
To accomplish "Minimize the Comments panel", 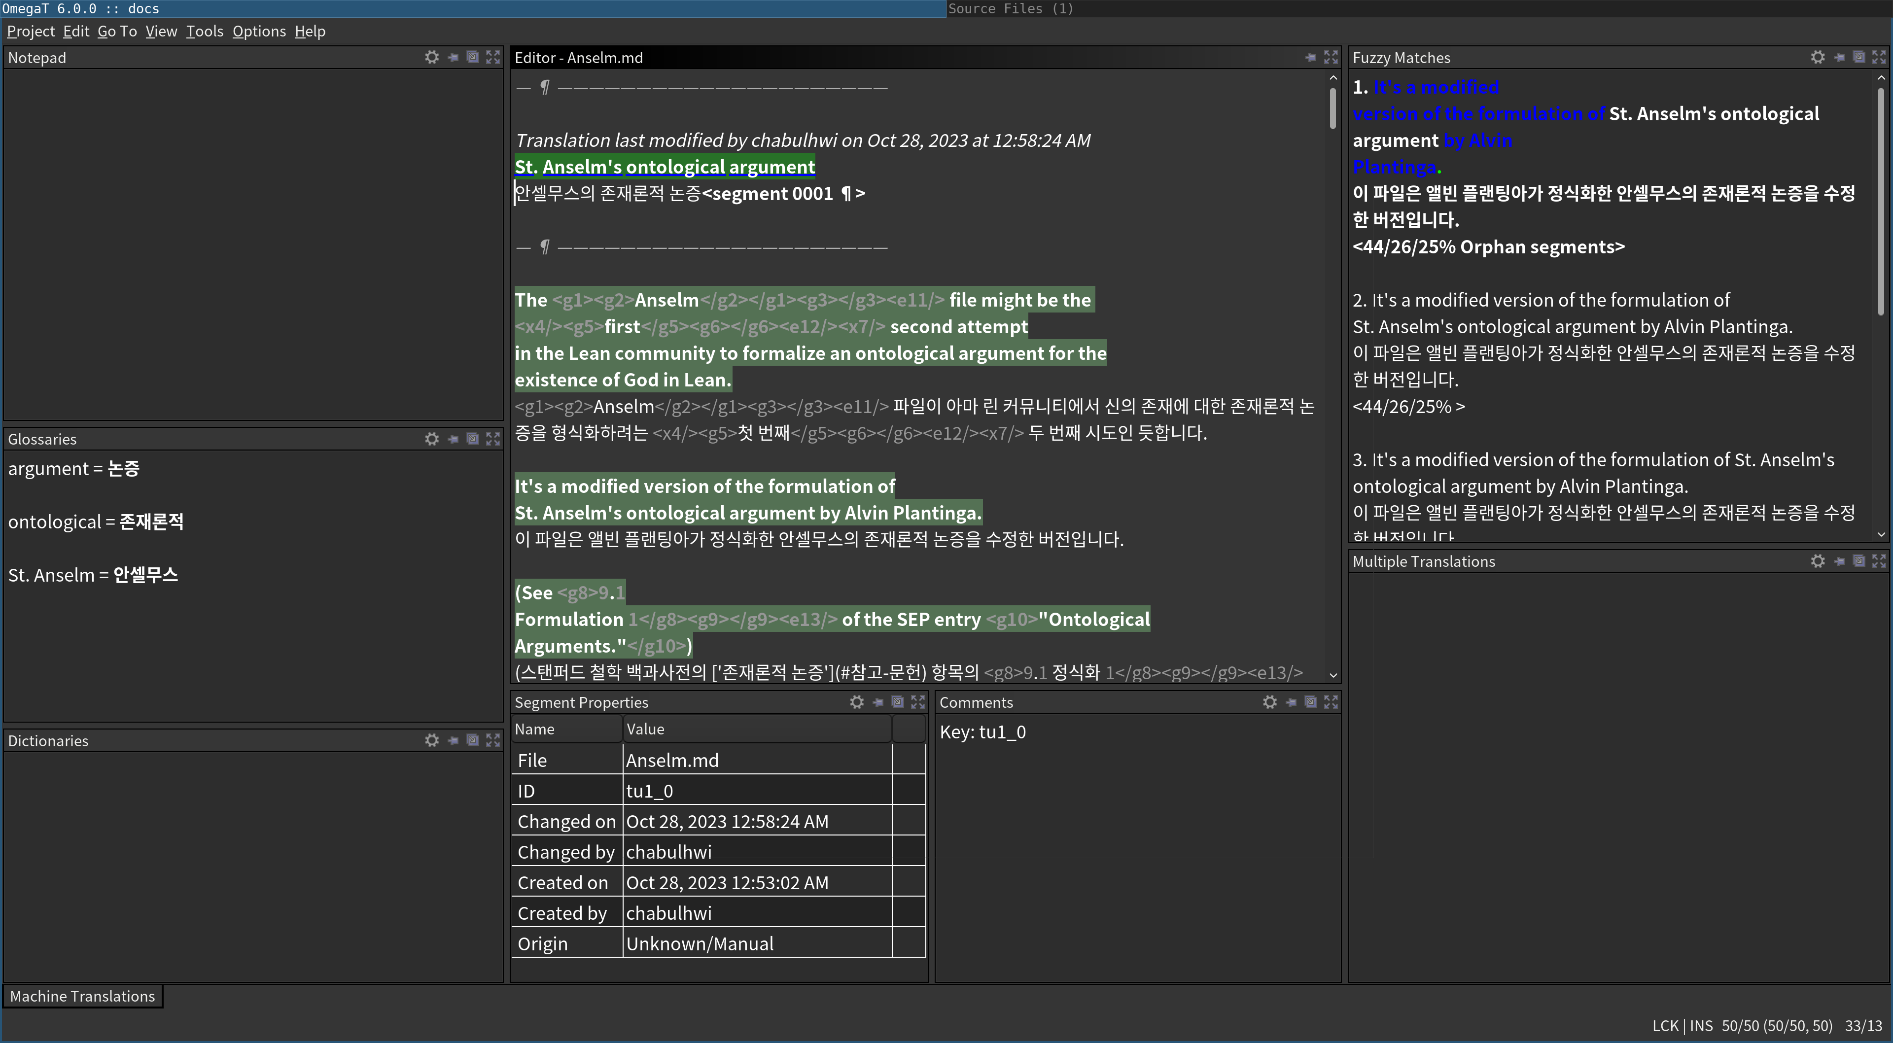I will [x=1291, y=702].
